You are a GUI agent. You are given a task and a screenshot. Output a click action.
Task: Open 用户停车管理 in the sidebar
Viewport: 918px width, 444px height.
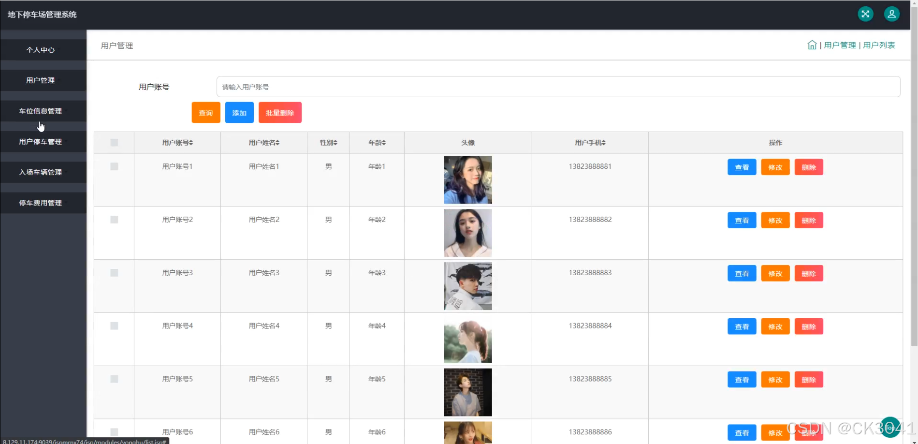(x=44, y=142)
